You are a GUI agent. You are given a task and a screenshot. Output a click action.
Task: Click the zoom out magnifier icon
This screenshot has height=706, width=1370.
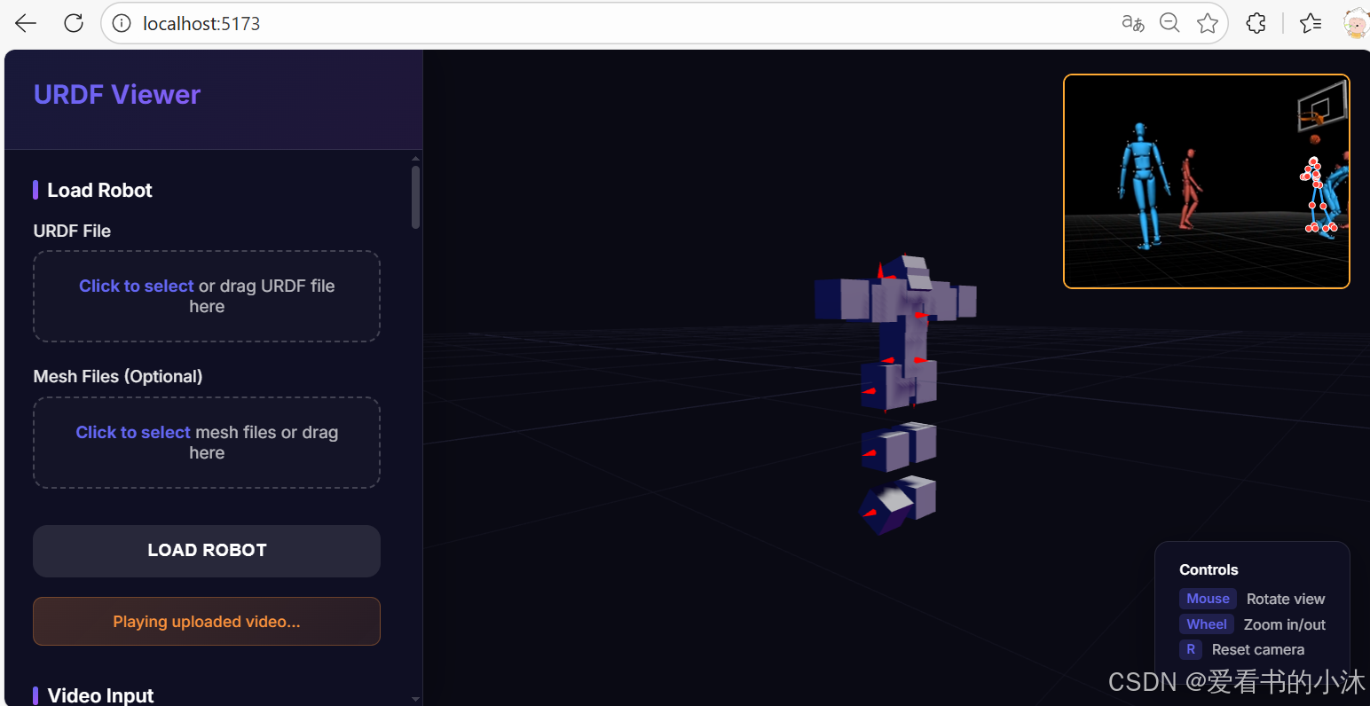pyautogui.click(x=1169, y=24)
